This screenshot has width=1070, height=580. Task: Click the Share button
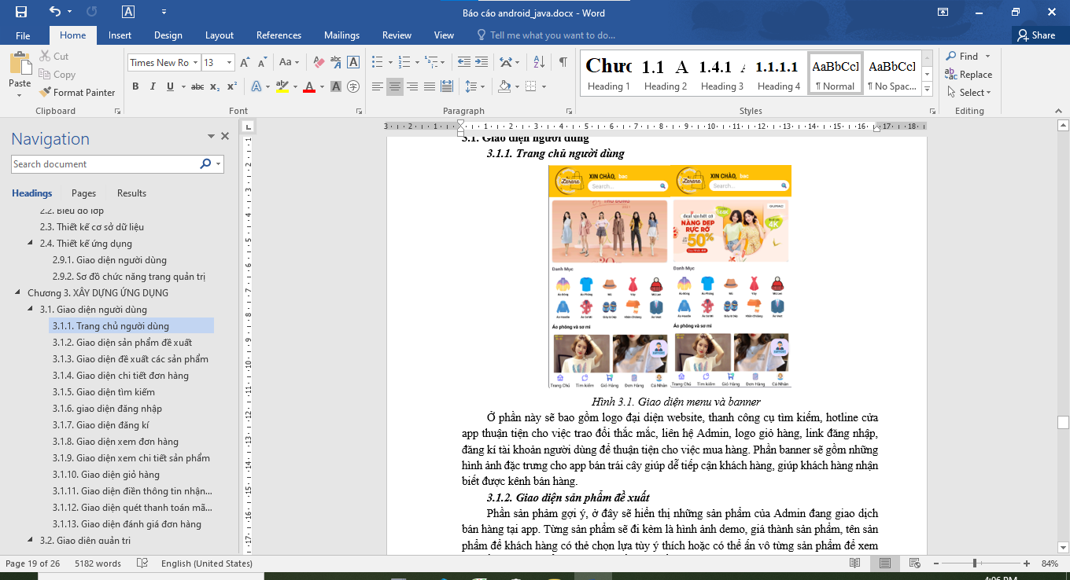(x=1035, y=35)
